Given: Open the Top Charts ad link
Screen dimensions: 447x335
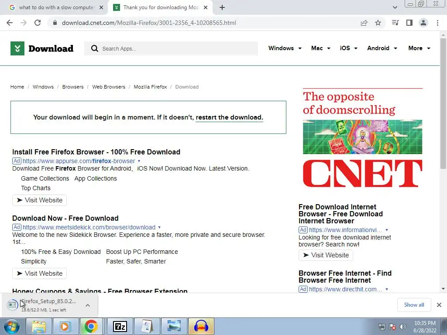Looking at the screenshot, I should click(x=36, y=188).
